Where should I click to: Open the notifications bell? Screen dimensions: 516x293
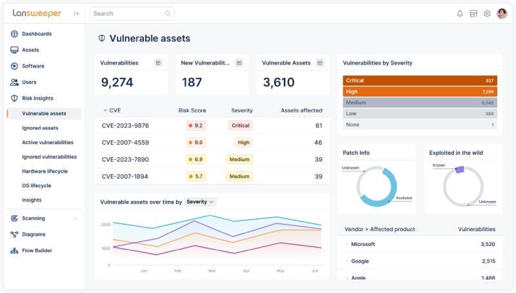pos(460,14)
